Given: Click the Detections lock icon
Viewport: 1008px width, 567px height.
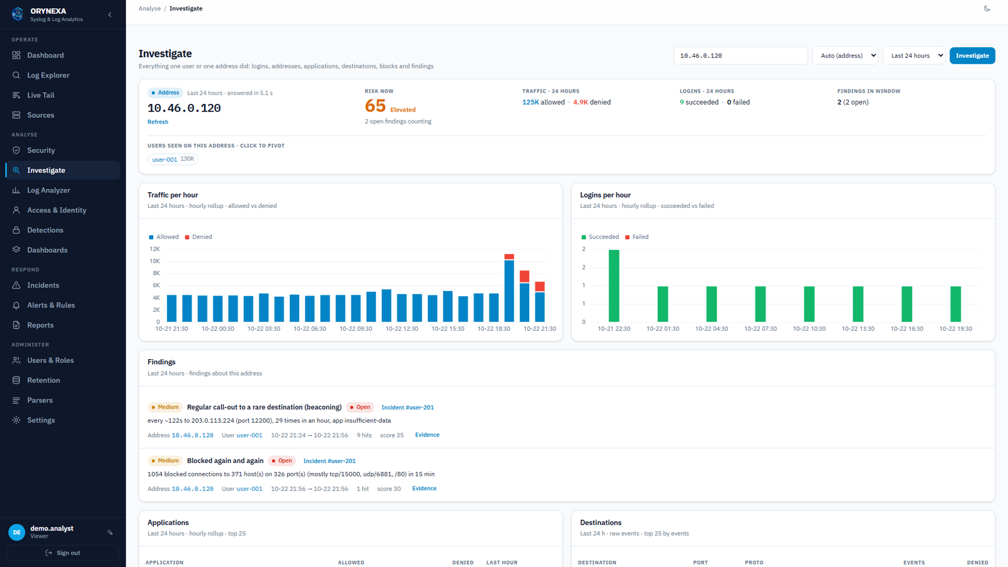Looking at the screenshot, I should (x=16, y=230).
